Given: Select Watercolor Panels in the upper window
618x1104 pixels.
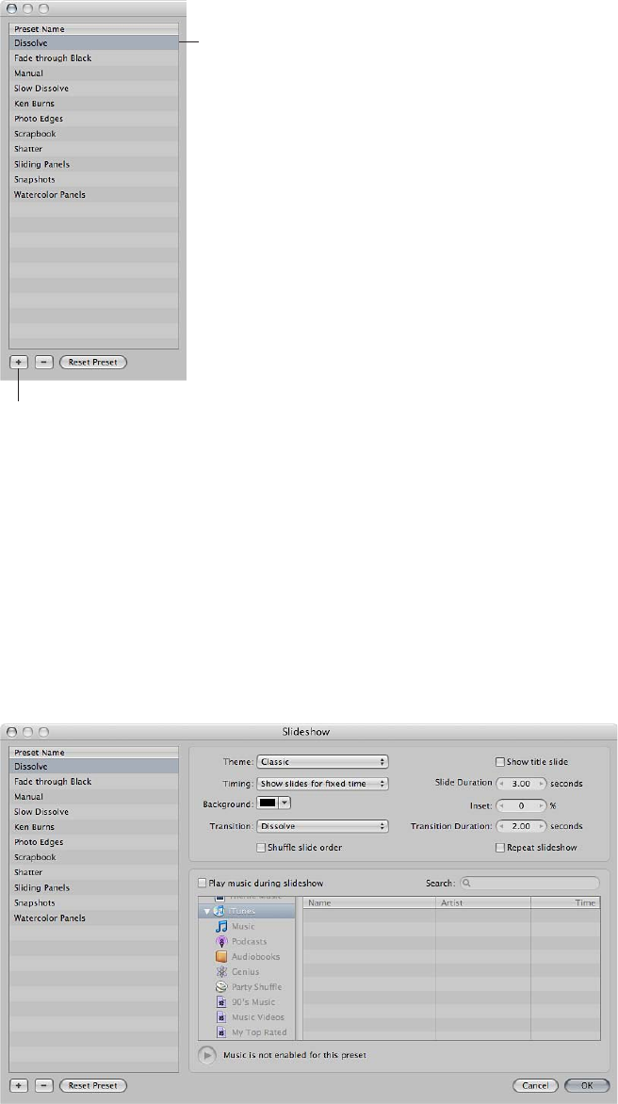Looking at the screenshot, I should pyautogui.click(x=93, y=194).
